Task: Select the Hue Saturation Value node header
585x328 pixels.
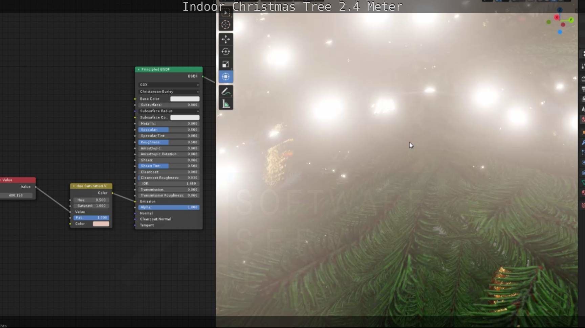Action: pyautogui.click(x=91, y=186)
